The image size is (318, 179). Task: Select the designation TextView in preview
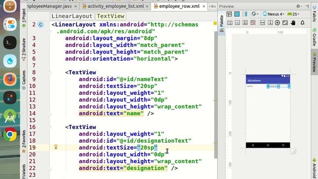[278, 86]
